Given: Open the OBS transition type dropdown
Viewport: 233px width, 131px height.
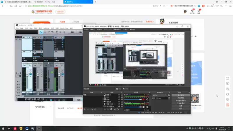Looking at the screenshot, I should (160, 95).
